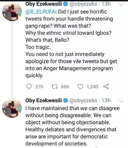128x148 pixels.
Task: View the second tweet's profile picture
Action: tap(12, 108)
